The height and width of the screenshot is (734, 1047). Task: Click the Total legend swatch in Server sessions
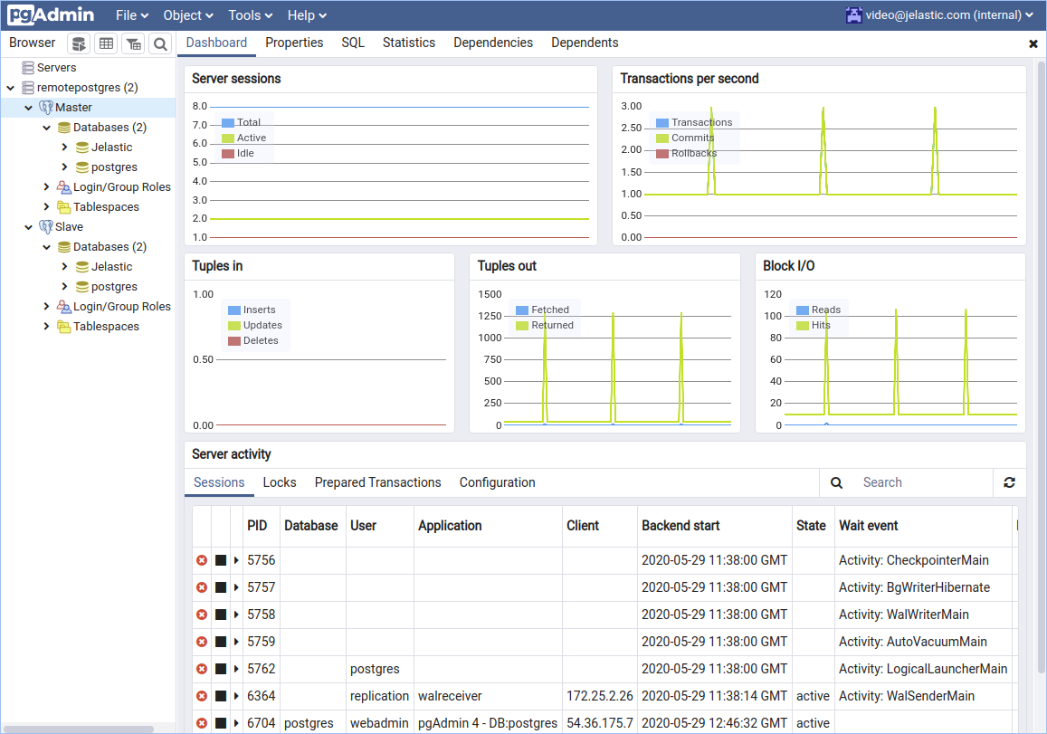click(x=228, y=123)
